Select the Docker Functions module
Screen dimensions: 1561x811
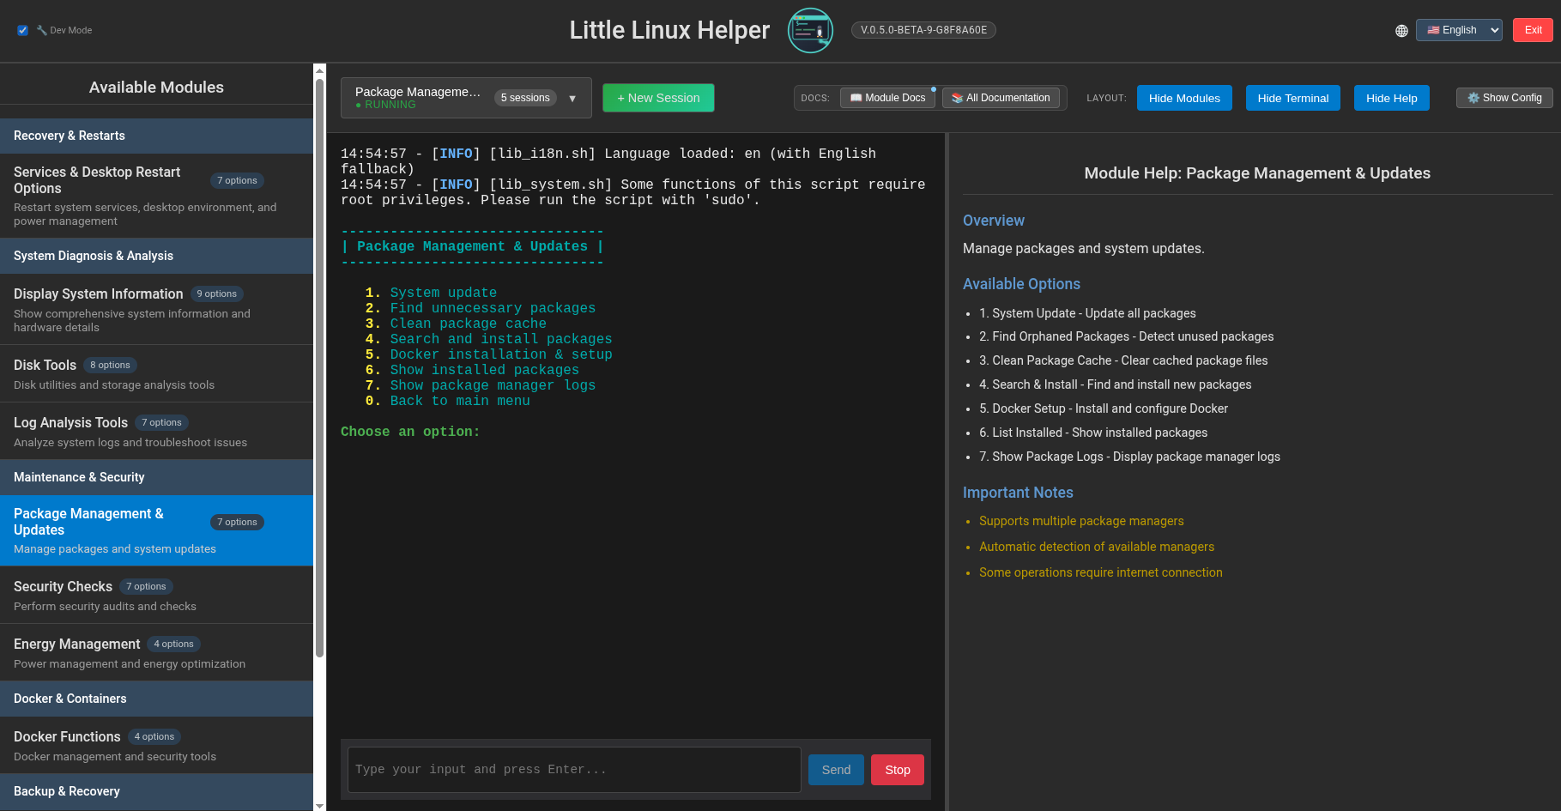156,746
